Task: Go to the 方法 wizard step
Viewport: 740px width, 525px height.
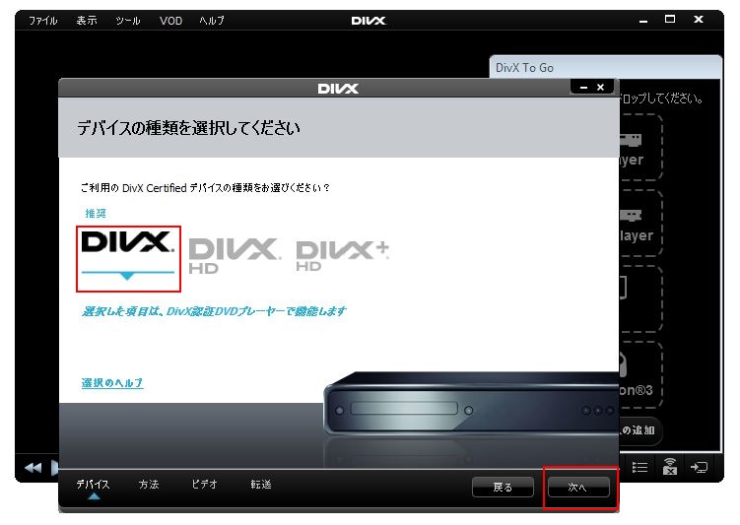Action: point(149,485)
